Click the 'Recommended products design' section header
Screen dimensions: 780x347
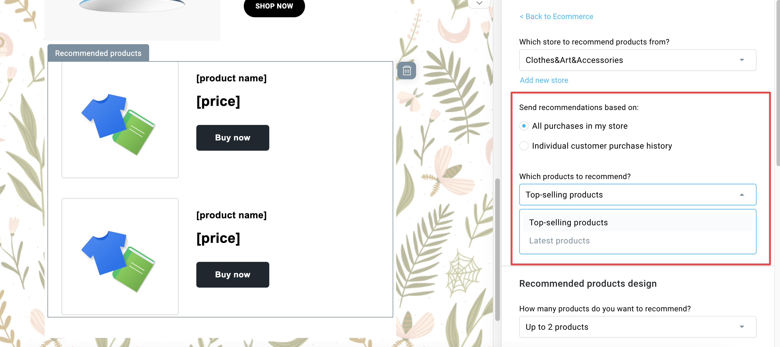coord(587,284)
